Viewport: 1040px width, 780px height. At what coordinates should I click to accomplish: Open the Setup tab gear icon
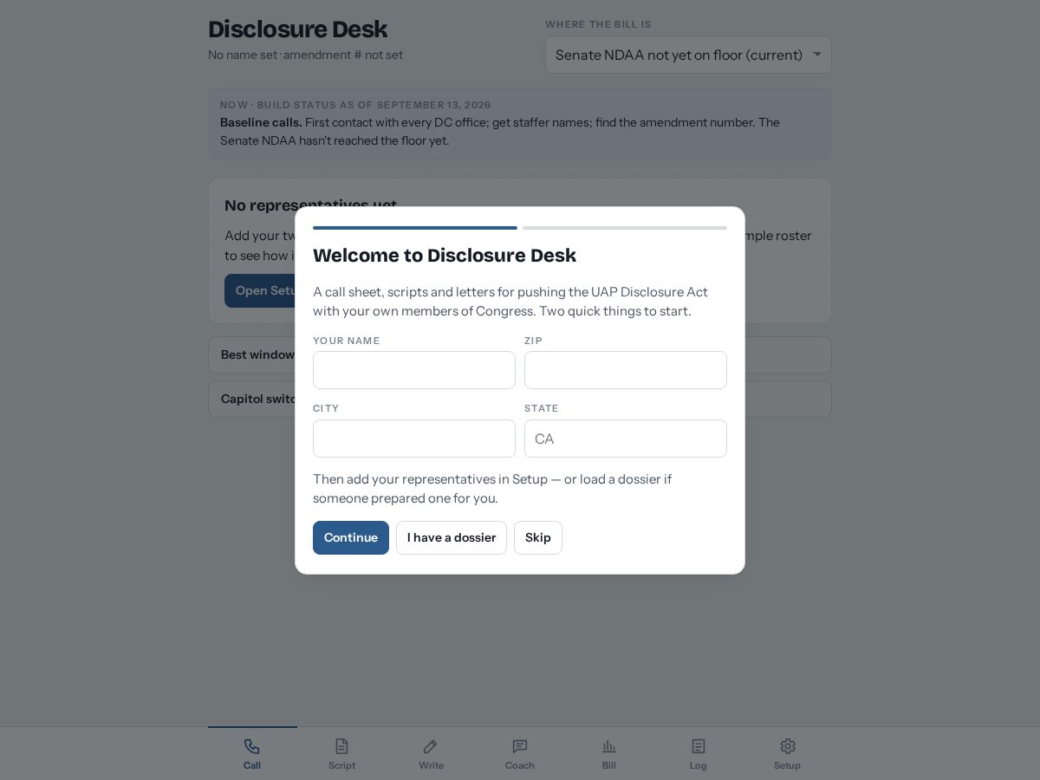click(788, 746)
